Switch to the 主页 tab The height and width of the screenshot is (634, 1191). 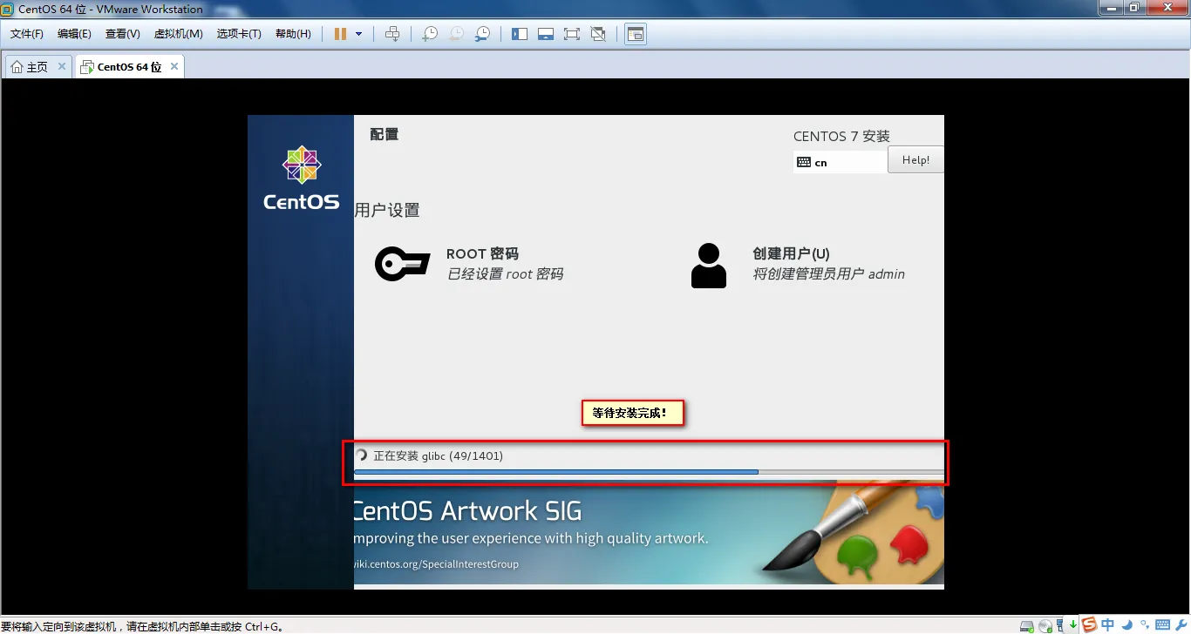(x=37, y=67)
